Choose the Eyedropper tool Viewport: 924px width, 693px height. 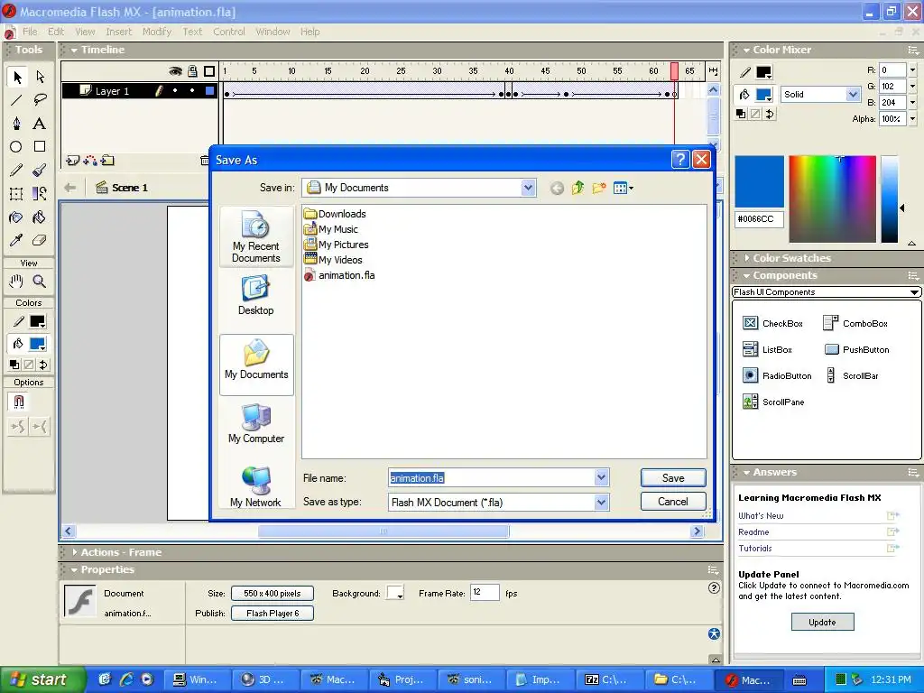(x=16, y=240)
